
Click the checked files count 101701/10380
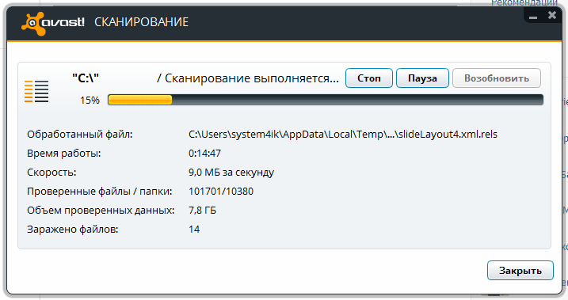tap(221, 192)
